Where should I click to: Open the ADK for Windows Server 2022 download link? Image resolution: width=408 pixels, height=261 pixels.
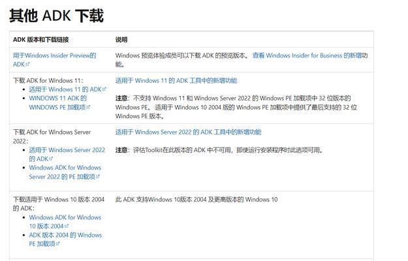pos(67,155)
